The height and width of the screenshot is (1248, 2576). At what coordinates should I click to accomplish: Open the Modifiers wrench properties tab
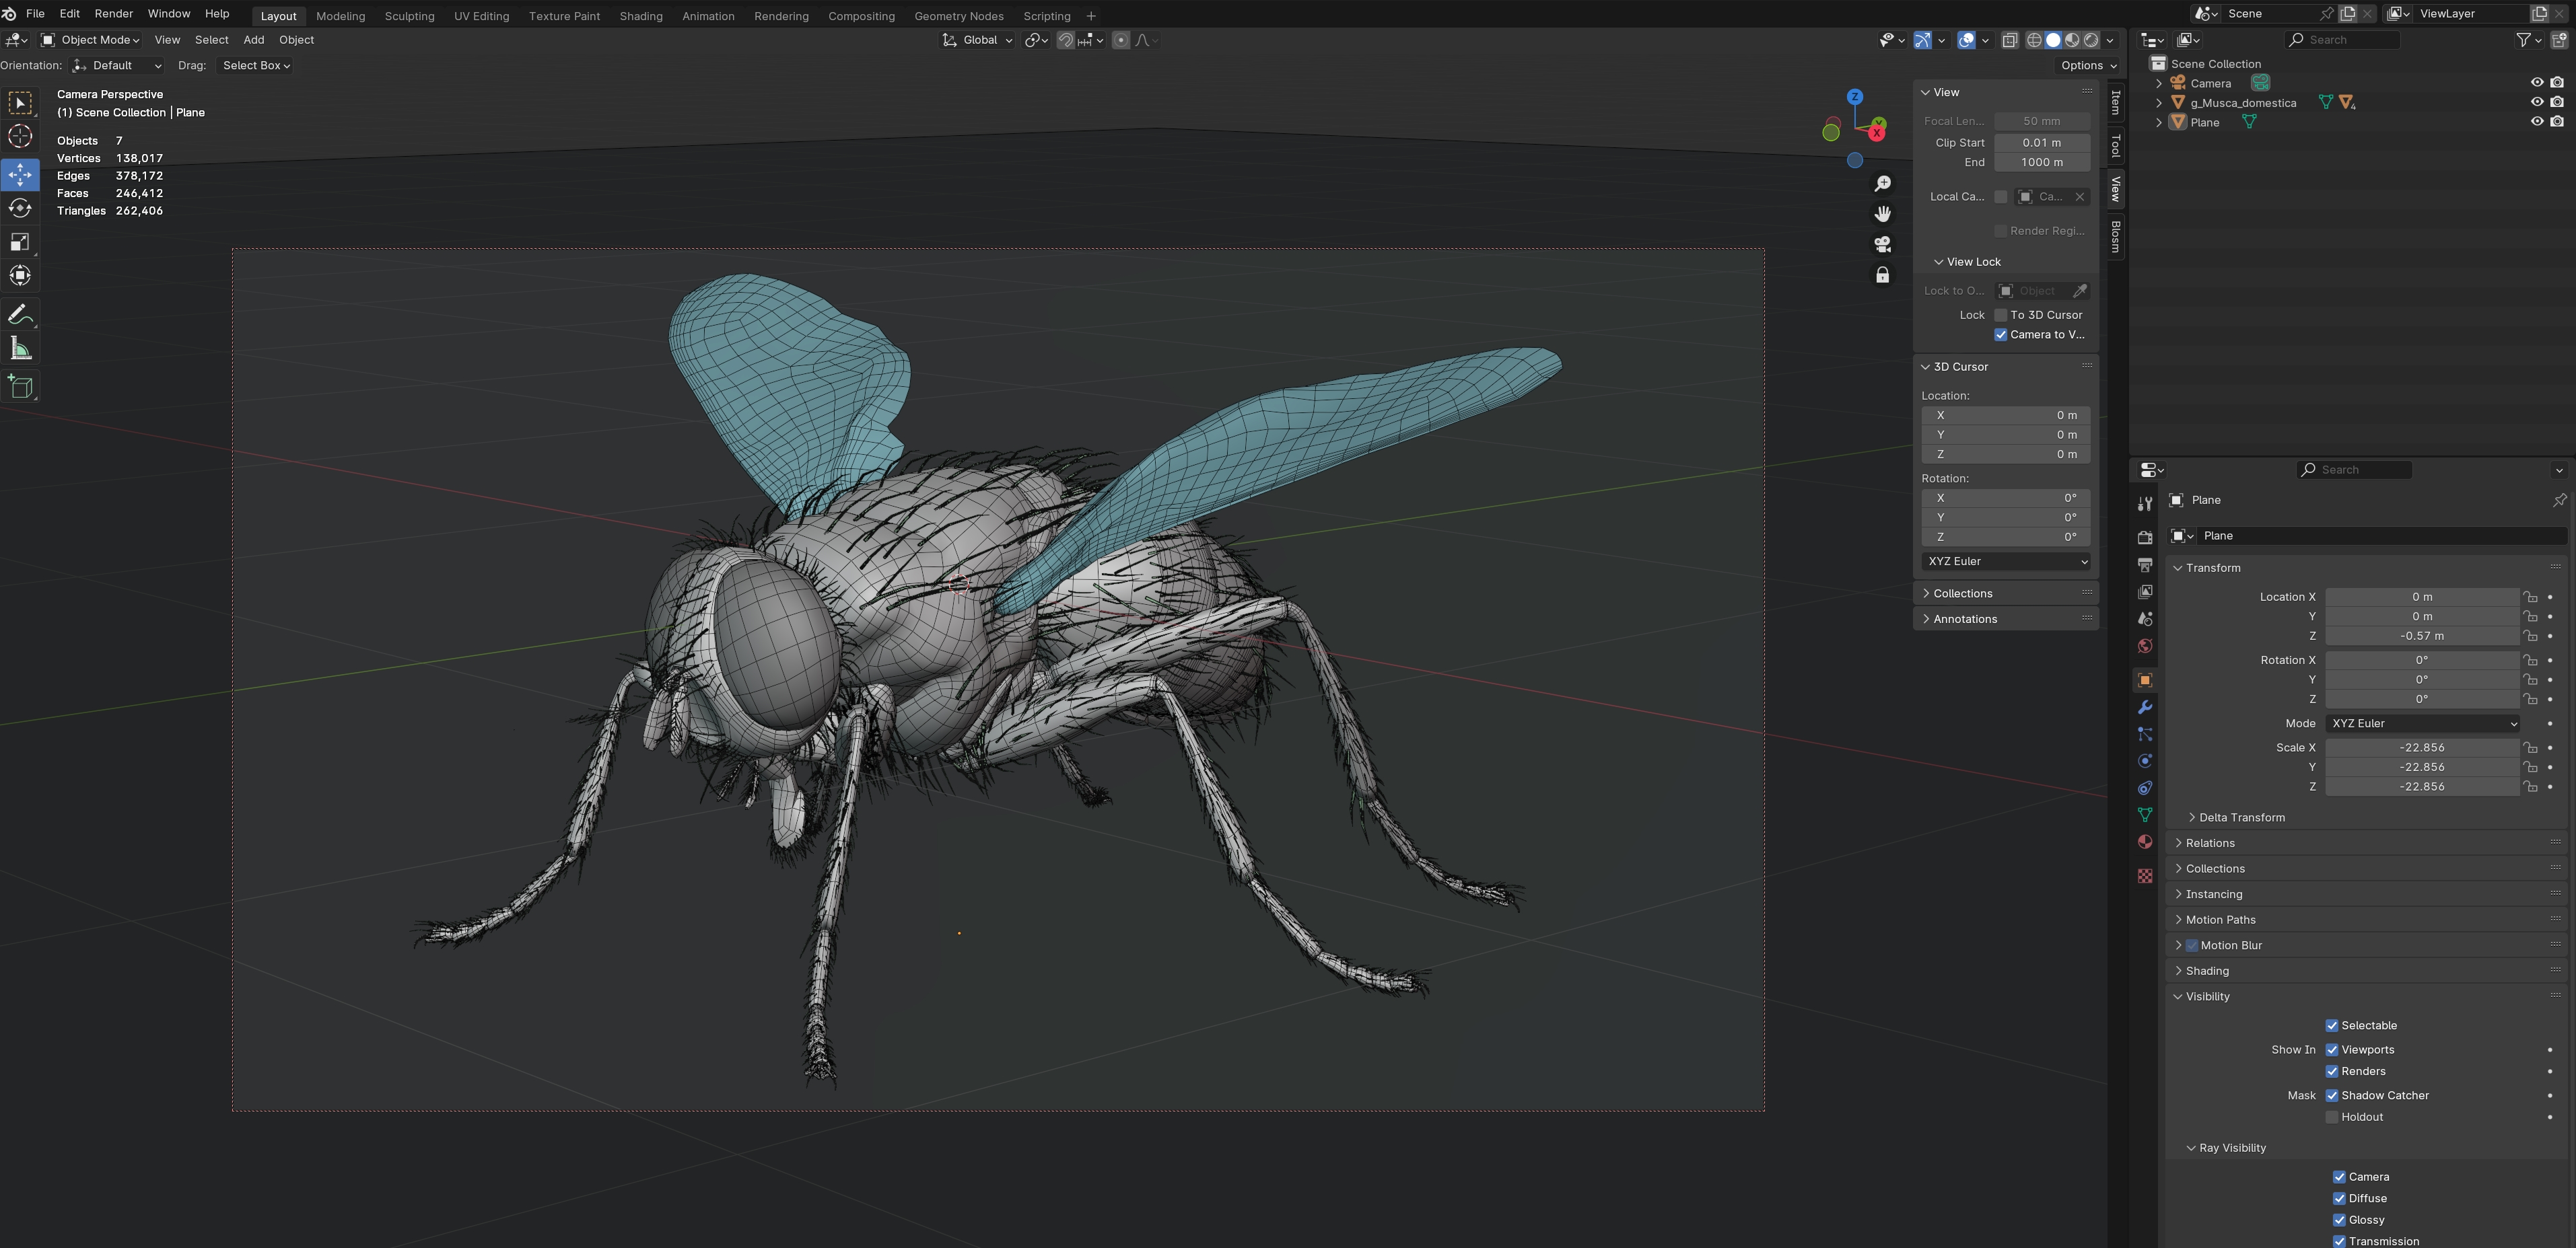pos(2145,708)
